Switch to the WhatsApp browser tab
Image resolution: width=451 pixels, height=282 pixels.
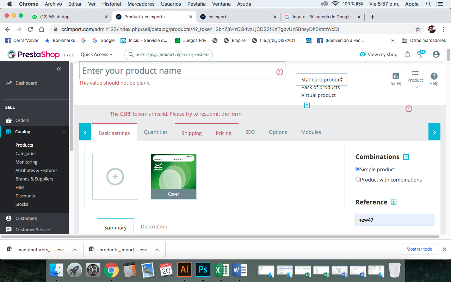click(70, 17)
